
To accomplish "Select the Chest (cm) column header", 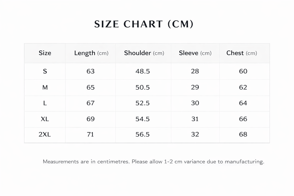I will (241, 53).
